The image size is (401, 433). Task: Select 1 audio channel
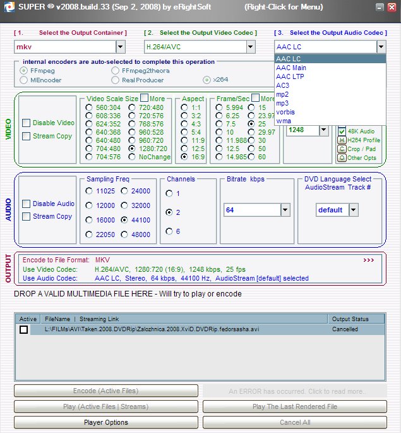pos(169,193)
